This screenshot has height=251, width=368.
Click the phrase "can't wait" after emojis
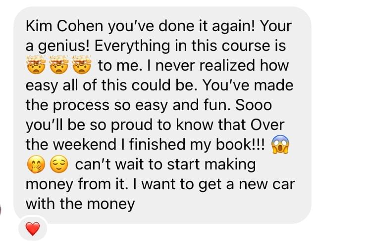pyautogui.click(x=109, y=164)
